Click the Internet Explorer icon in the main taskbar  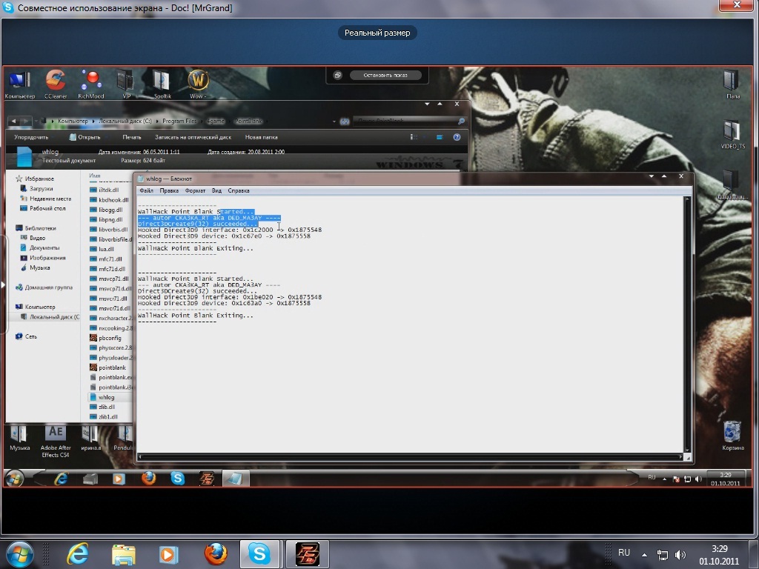pos(78,553)
